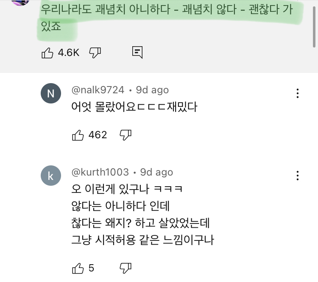Dislike the highlighted top comment

tap(95, 53)
